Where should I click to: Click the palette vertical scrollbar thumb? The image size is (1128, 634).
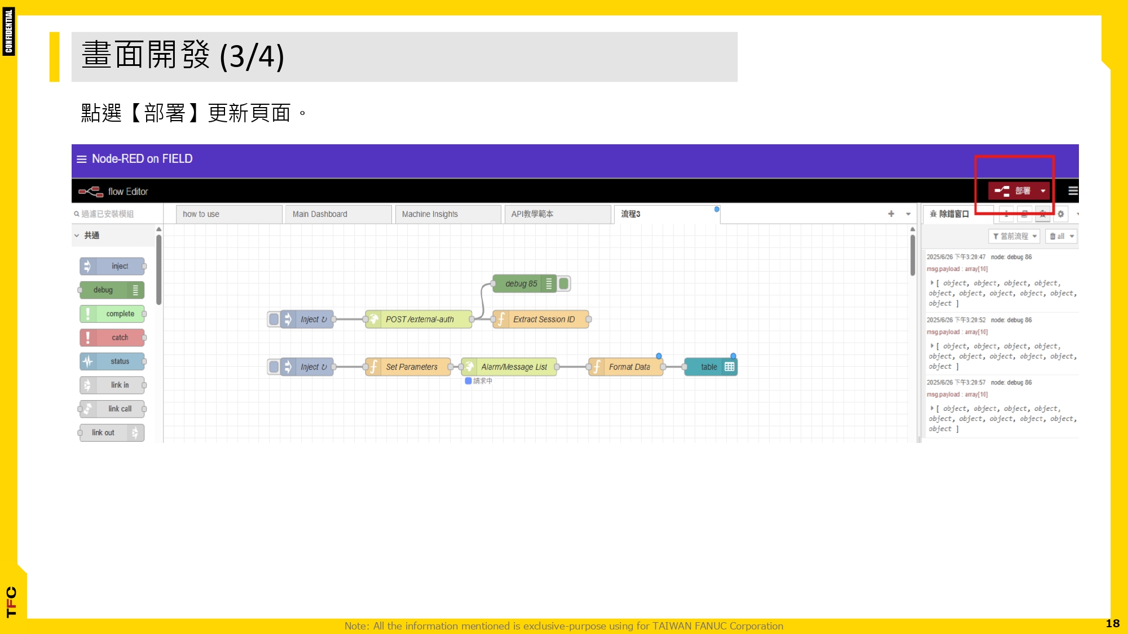click(x=159, y=271)
